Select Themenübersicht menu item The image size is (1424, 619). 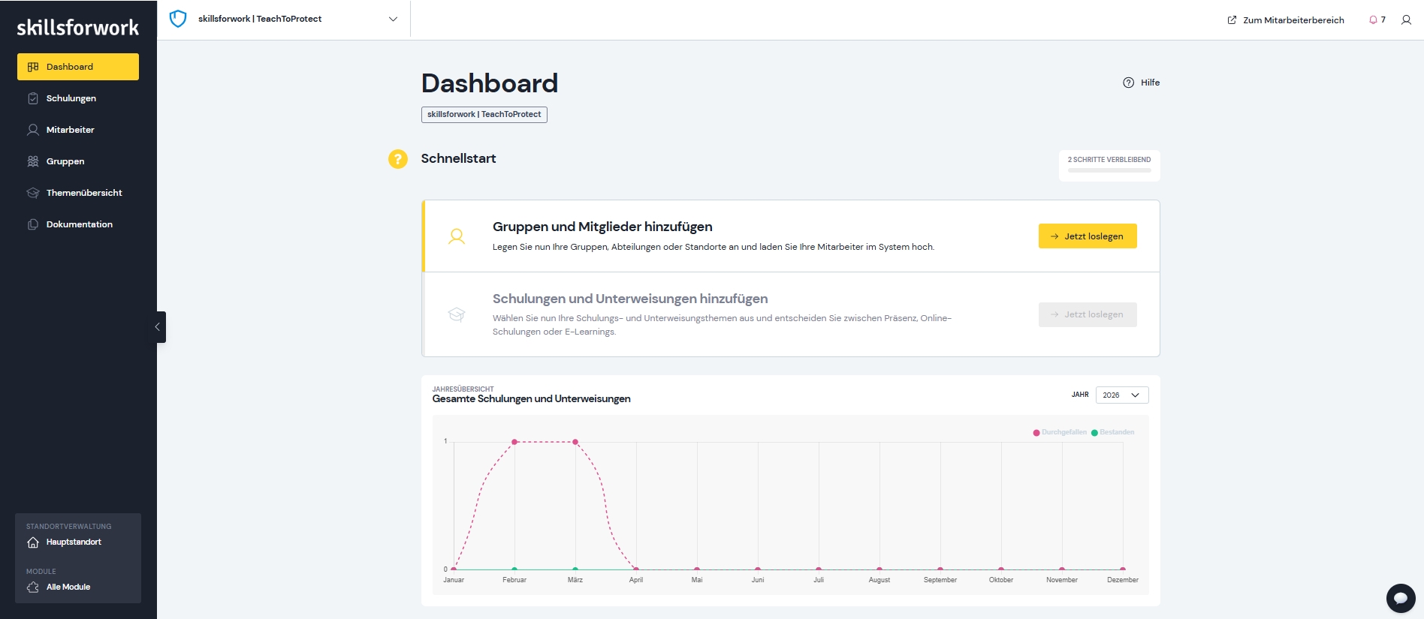pos(83,193)
